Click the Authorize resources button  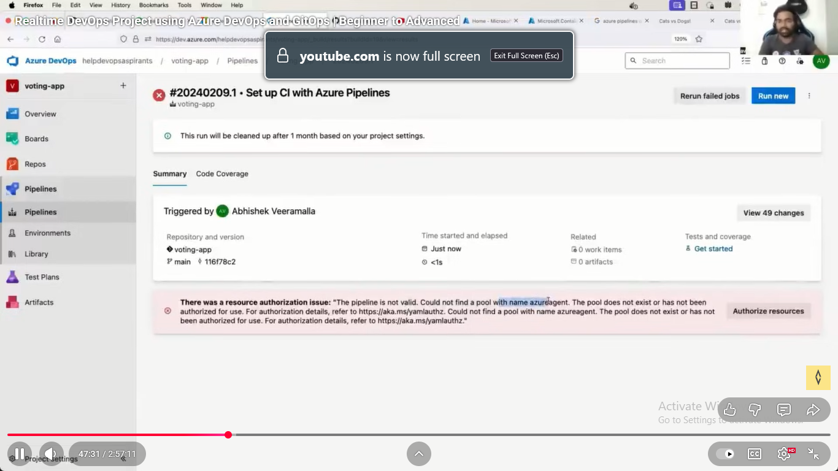click(768, 311)
